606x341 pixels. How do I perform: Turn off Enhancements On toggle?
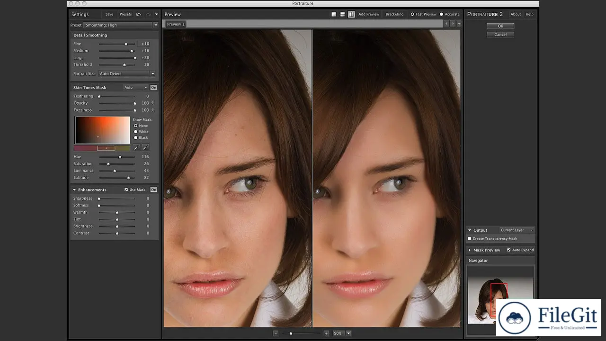(154, 190)
